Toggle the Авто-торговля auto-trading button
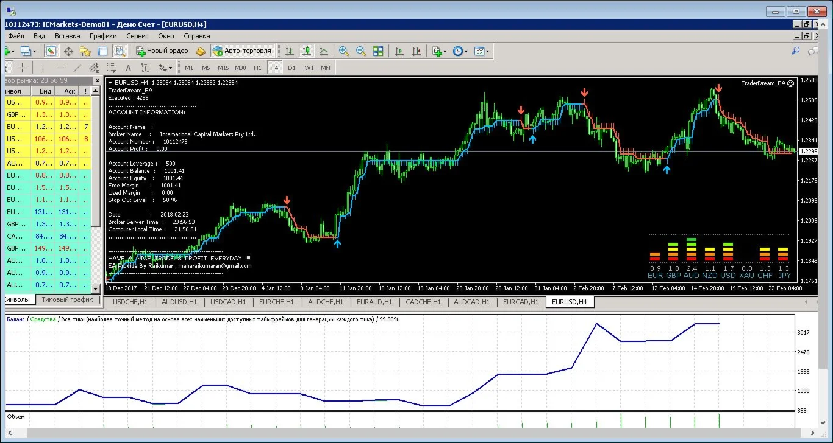Image resolution: width=833 pixels, height=443 pixels. [243, 52]
